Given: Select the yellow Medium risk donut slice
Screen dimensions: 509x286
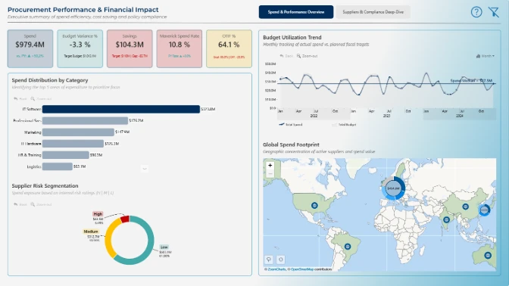Looking at the screenshot, I should 110,238.
